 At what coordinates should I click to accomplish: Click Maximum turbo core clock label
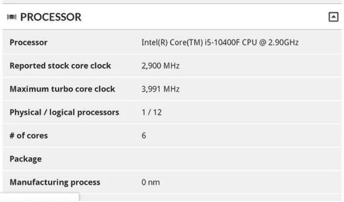(62, 89)
